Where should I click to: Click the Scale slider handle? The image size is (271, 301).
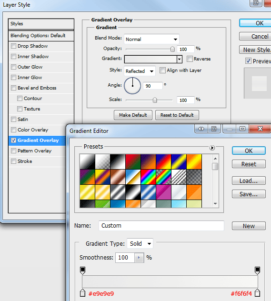point(155,100)
